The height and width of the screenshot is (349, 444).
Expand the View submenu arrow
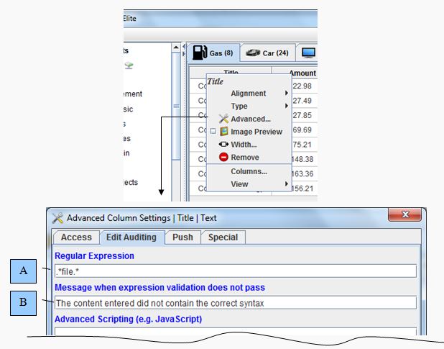287,184
